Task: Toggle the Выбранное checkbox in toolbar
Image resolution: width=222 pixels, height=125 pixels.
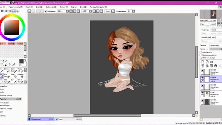Action: 46,11
